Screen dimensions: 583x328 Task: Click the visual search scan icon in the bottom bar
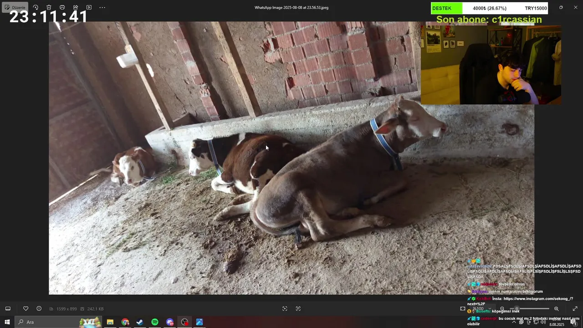point(285,308)
